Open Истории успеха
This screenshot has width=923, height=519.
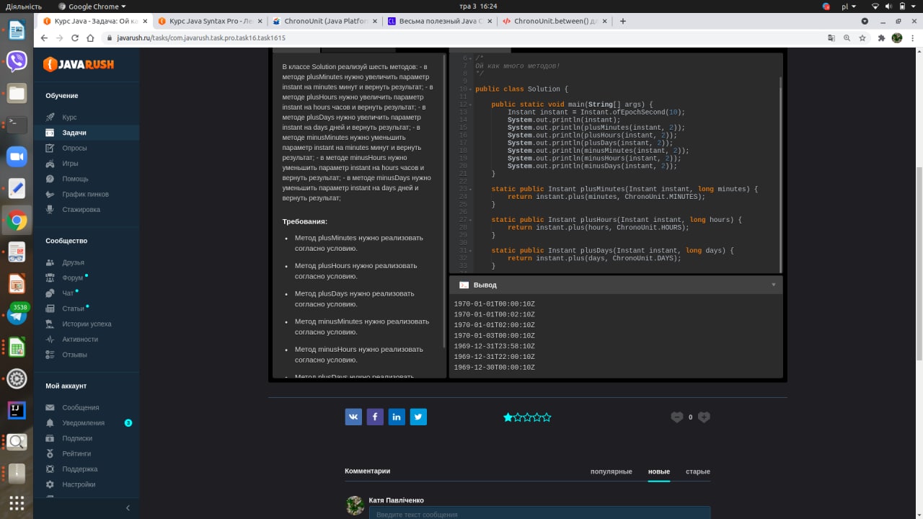(87, 324)
